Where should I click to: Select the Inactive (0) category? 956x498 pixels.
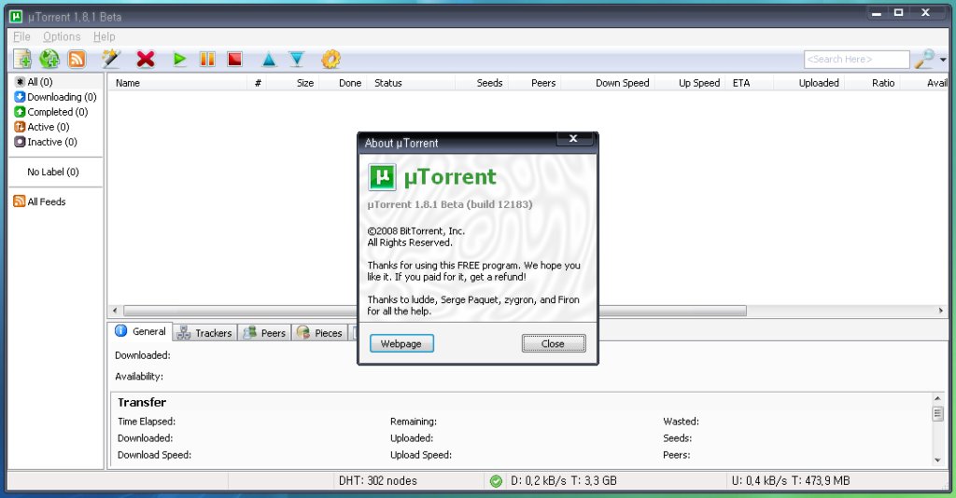point(46,142)
